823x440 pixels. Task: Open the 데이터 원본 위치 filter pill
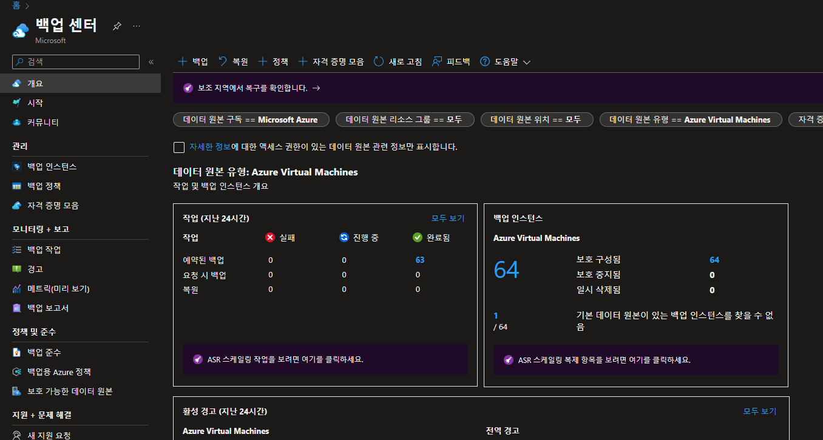537,120
